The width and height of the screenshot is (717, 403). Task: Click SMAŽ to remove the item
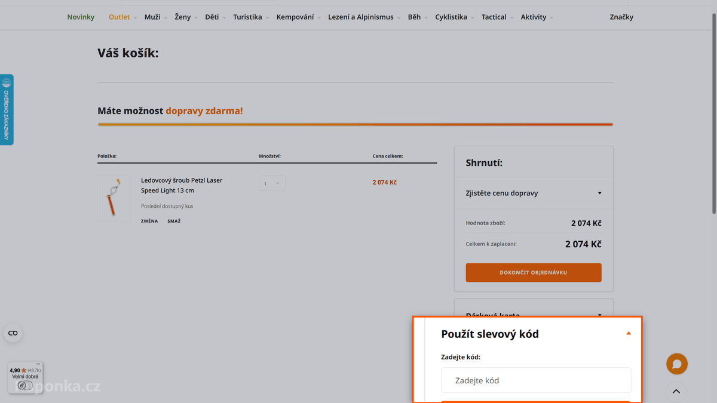tap(174, 221)
